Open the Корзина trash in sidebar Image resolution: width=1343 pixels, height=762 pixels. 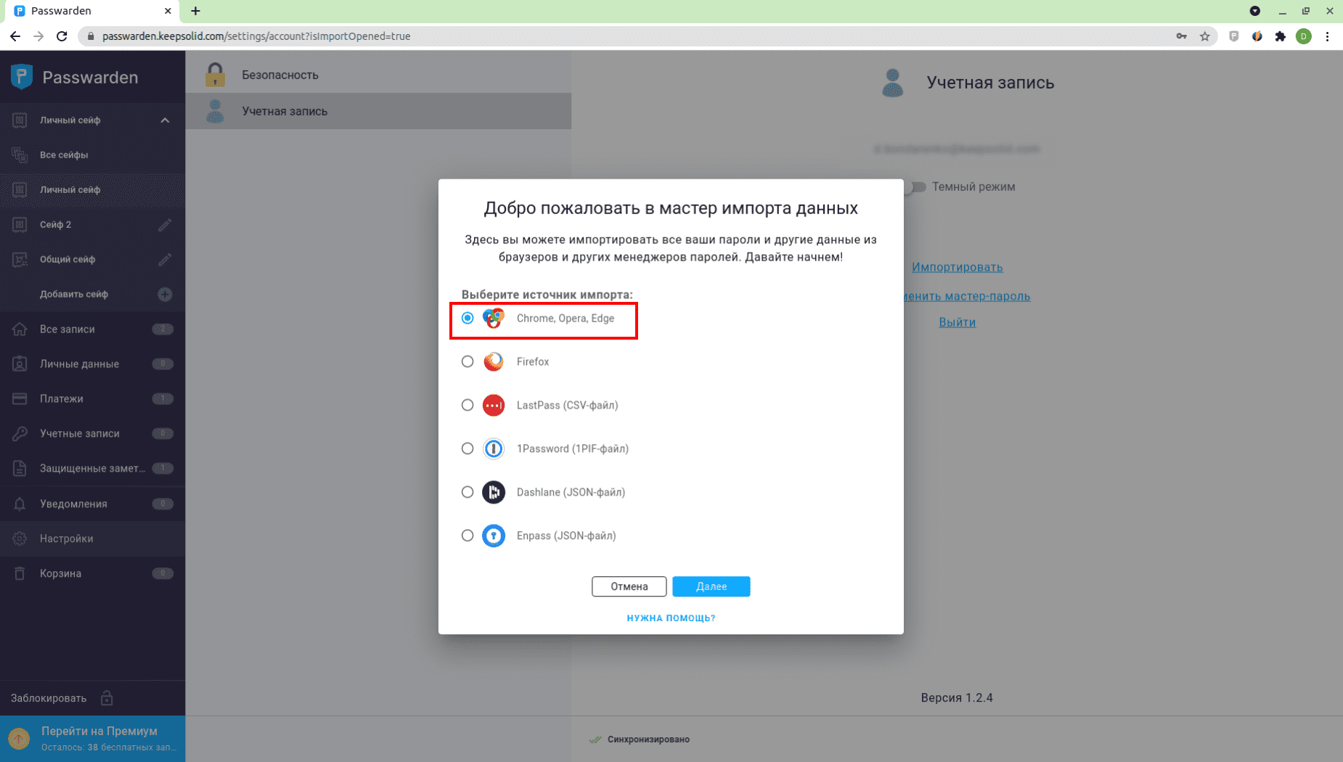coord(60,573)
